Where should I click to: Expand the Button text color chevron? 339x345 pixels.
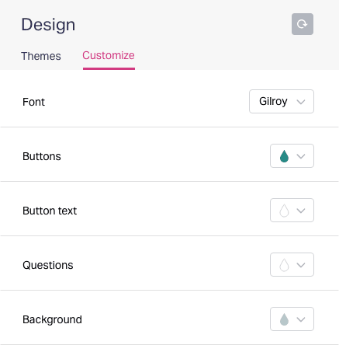coord(301,211)
